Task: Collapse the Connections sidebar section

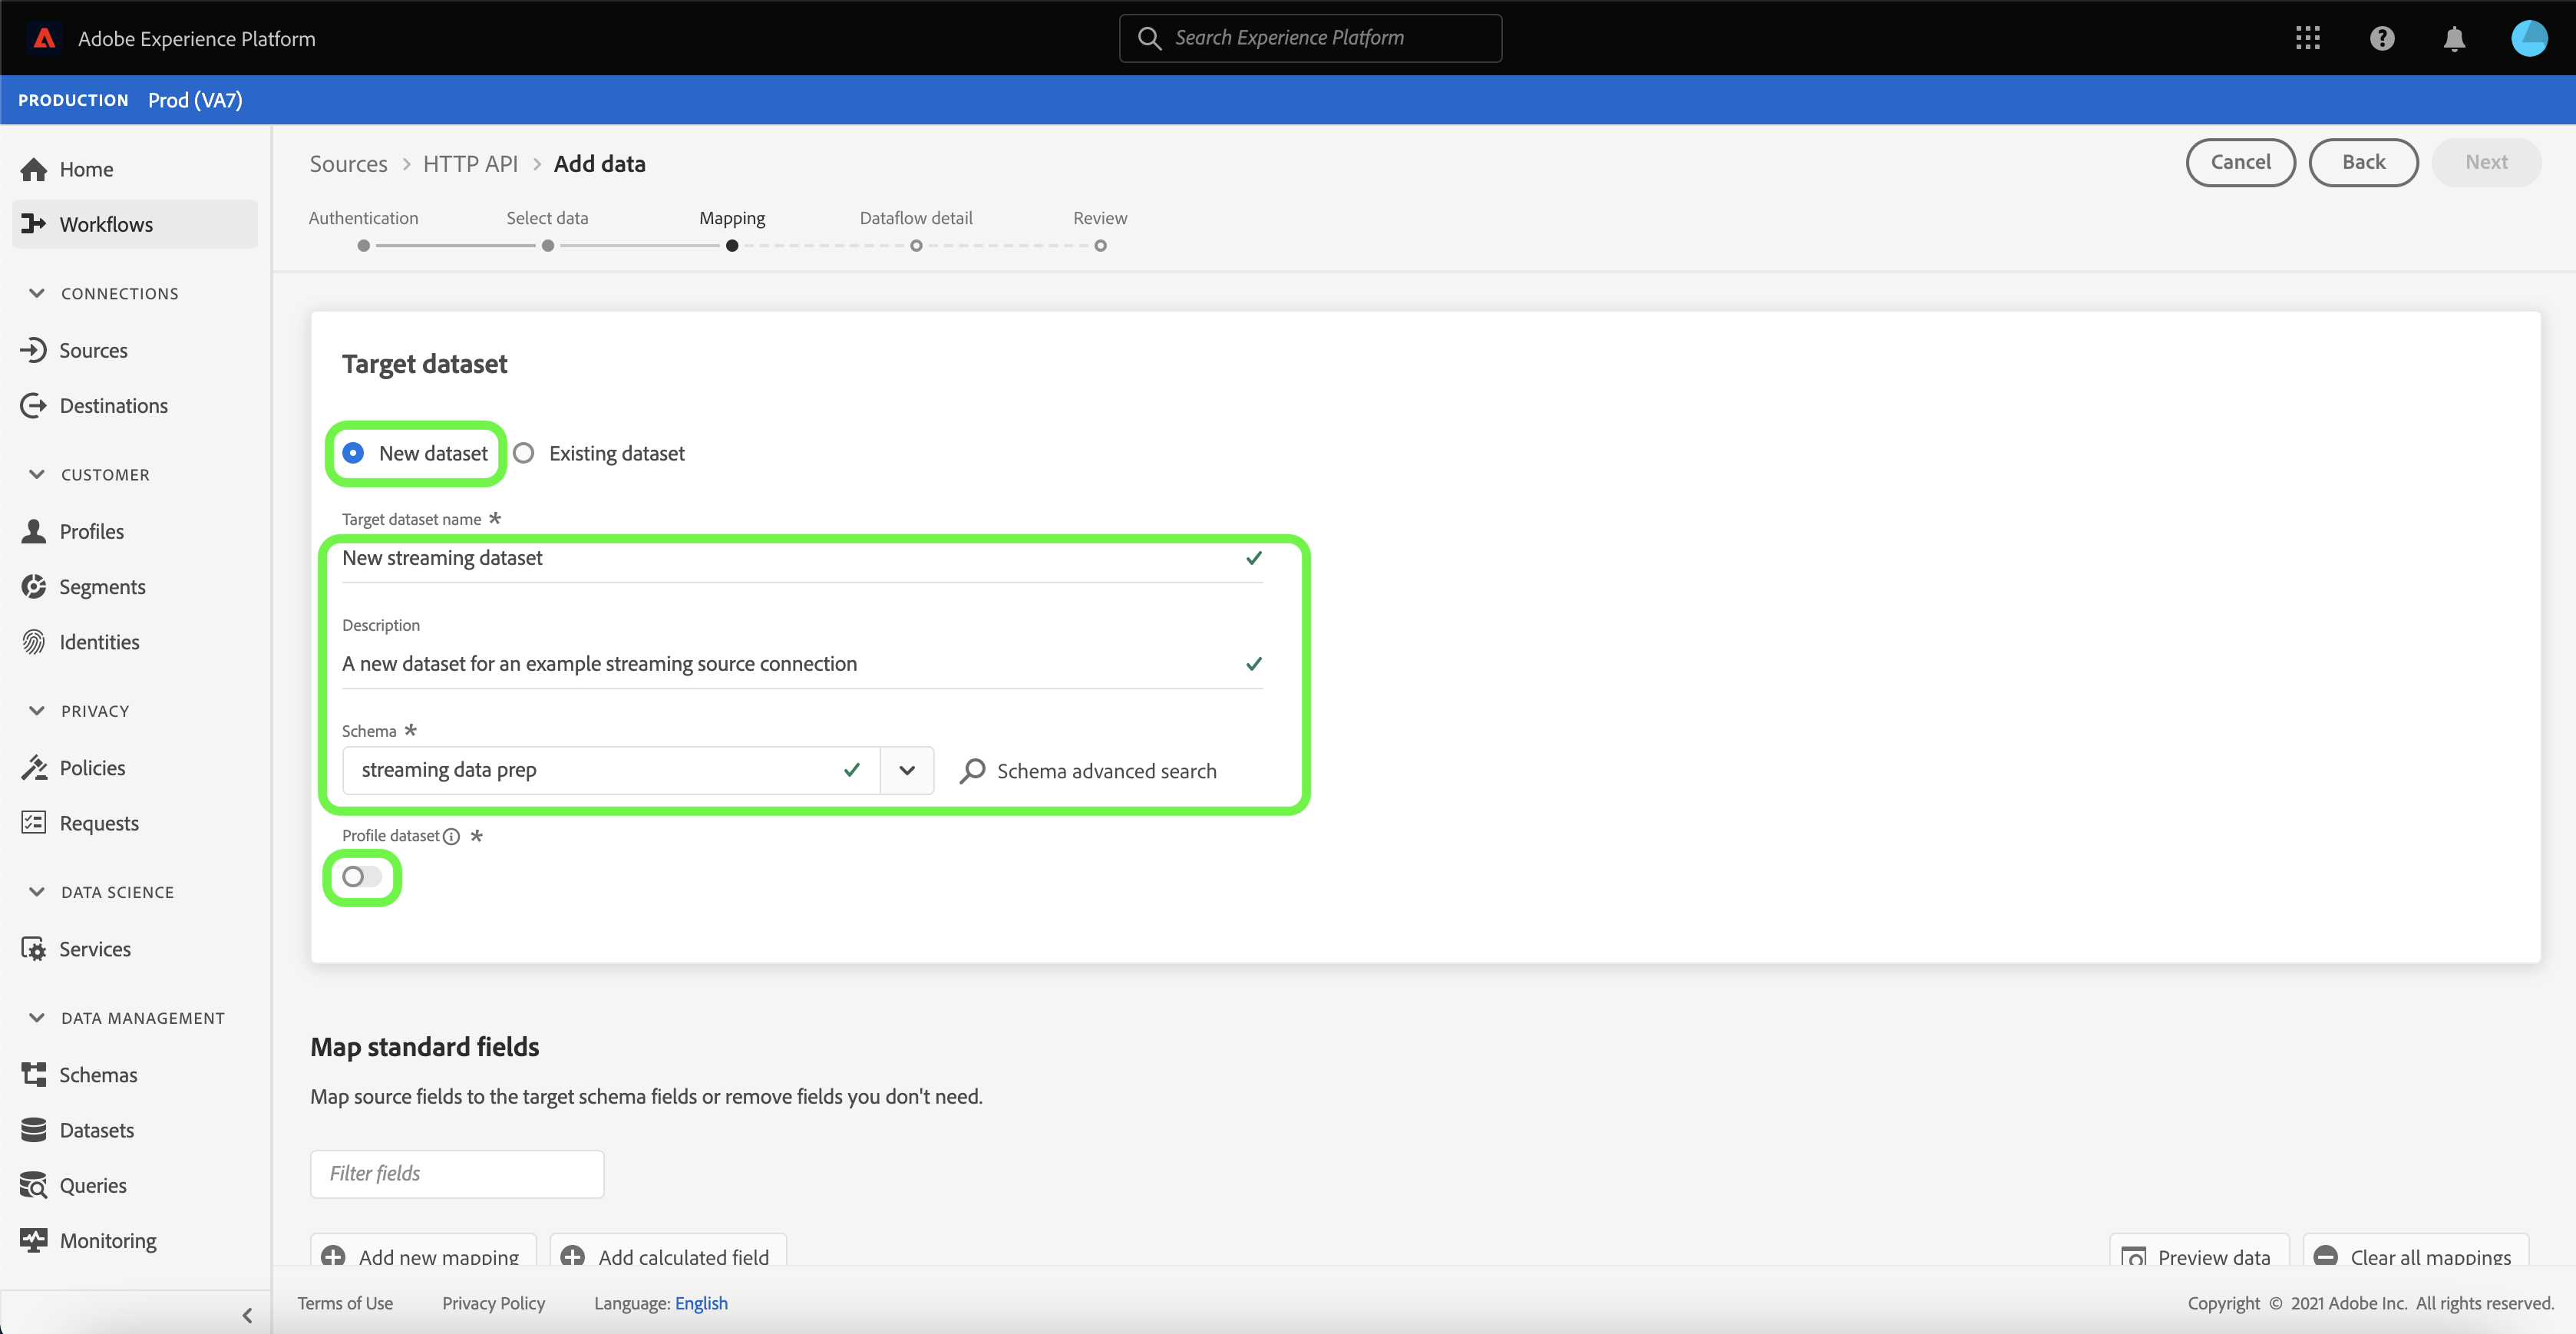Action: tap(37, 293)
